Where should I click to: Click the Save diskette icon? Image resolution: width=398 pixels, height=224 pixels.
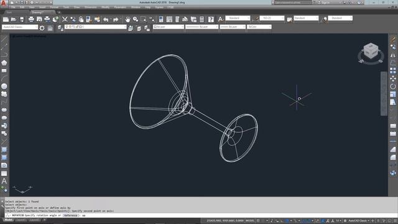pyautogui.click(x=22, y=19)
